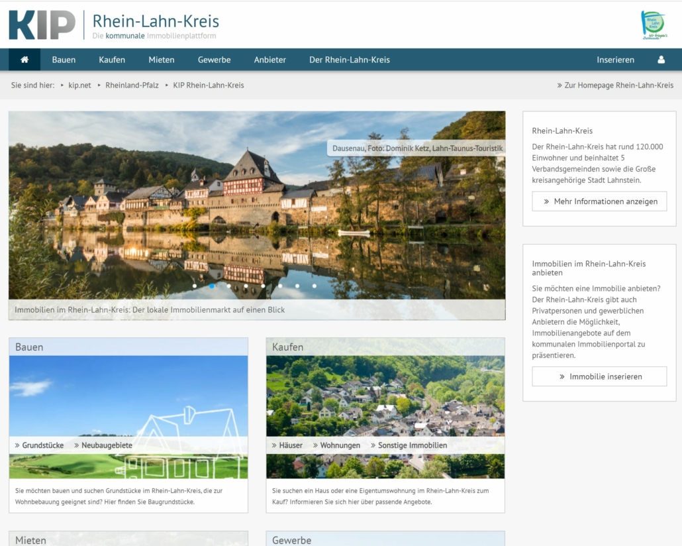This screenshot has height=546, width=682.
Task: Select the last slideshow dot
Action: tap(315, 286)
